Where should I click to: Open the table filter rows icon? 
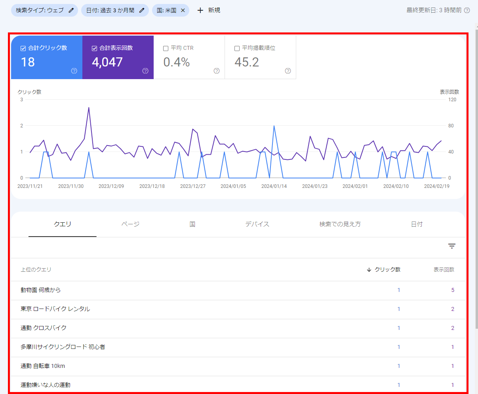(452, 246)
